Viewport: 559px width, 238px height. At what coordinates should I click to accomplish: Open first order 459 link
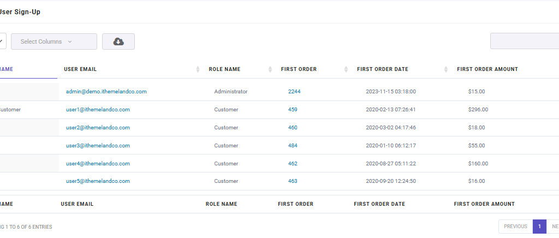[293, 110]
